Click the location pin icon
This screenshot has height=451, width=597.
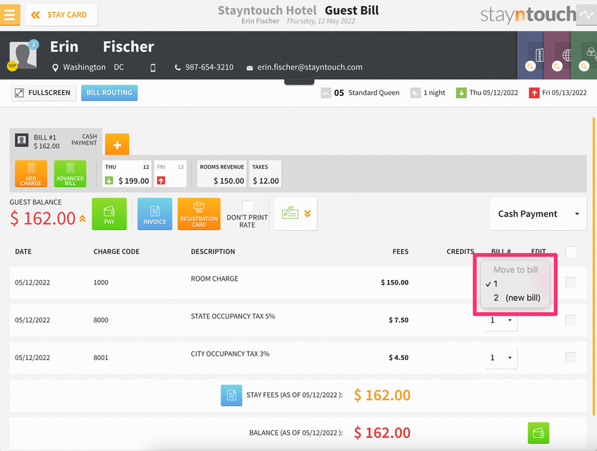(55, 68)
